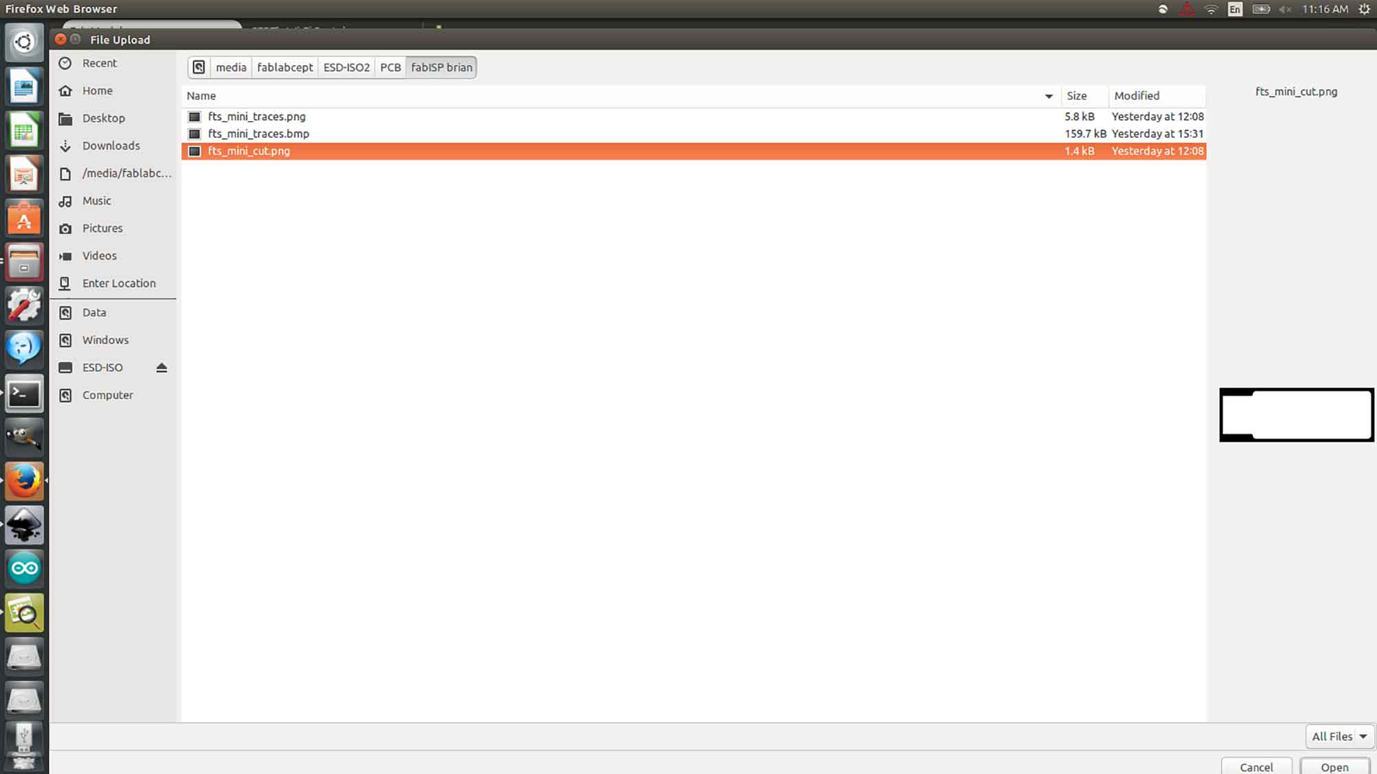The width and height of the screenshot is (1377, 774).
Task: Click the Home location in sidebar
Action: tap(97, 89)
